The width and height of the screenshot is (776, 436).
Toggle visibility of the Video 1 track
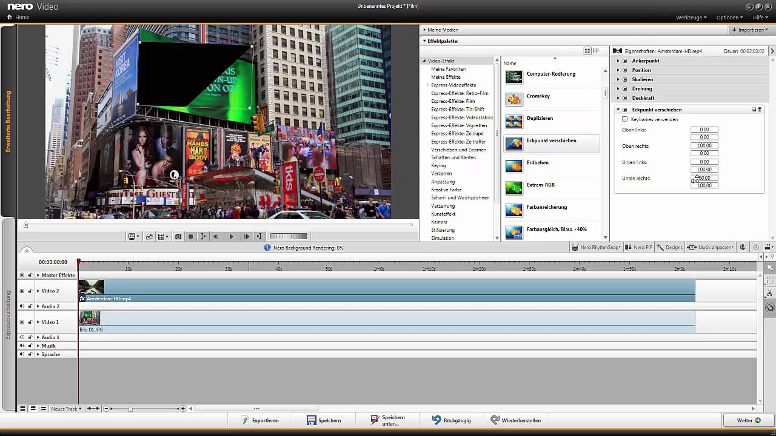tap(22, 322)
